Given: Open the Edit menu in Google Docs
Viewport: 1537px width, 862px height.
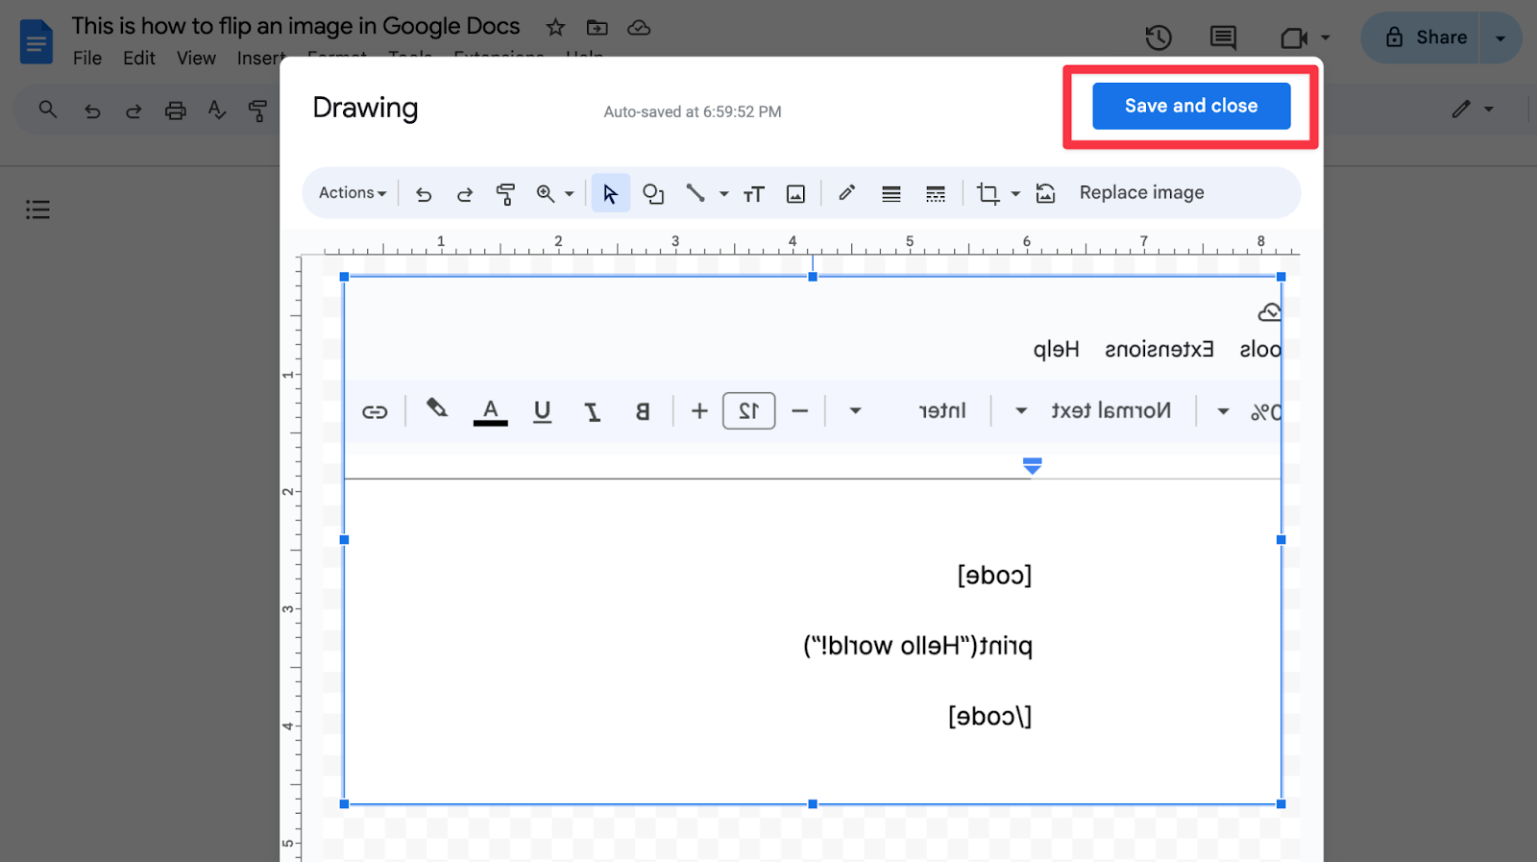Looking at the screenshot, I should pyautogui.click(x=139, y=58).
